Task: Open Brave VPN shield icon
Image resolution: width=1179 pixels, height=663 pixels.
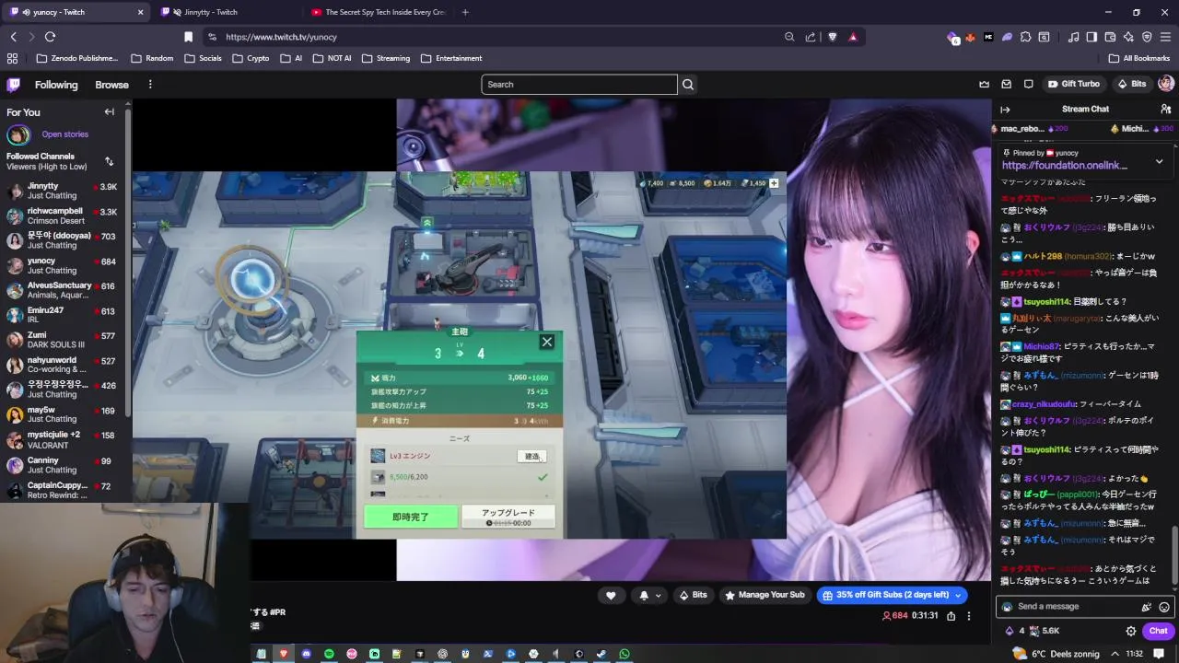Action: click(1147, 37)
